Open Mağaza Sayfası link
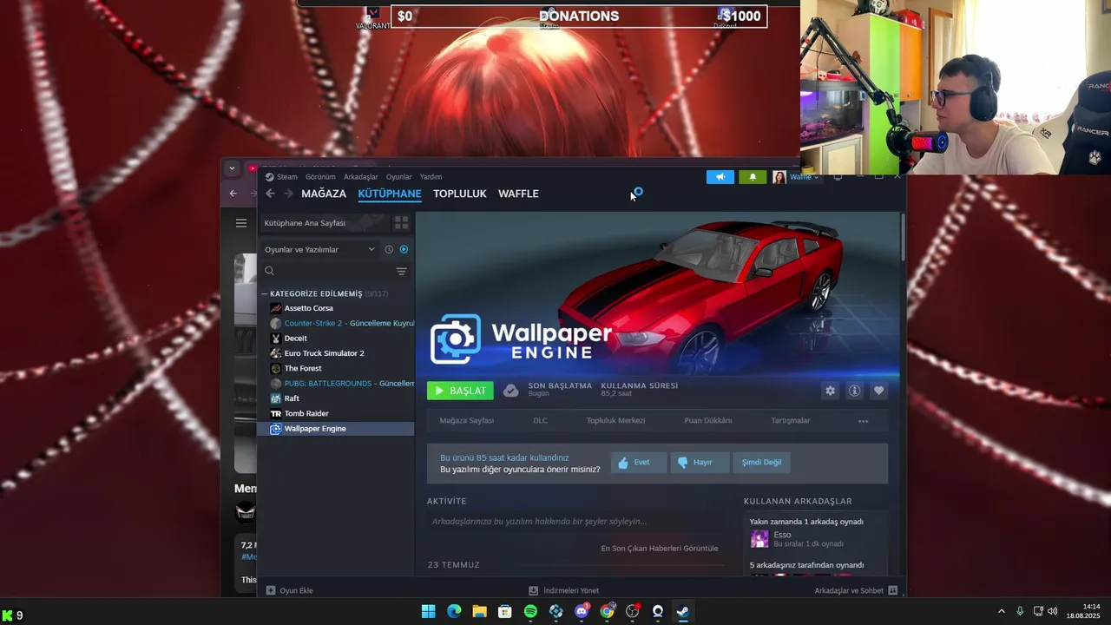1111x625 pixels. pos(467,421)
